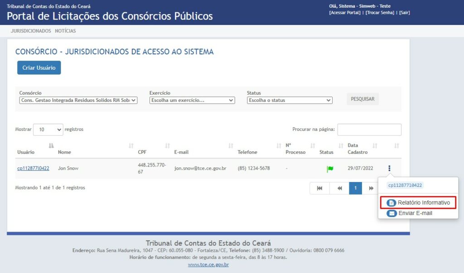464x273 pixels.
Task: Change the Mostrar registros count dropdown
Action: (48, 129)
